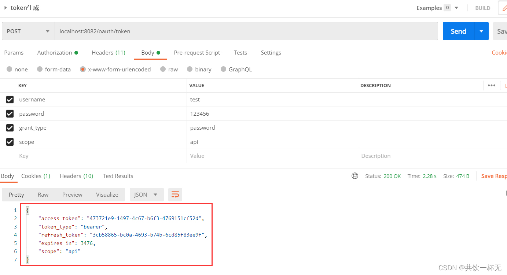Select the request Body tab
The height and width of the screenshot is (275, 507).
tap(151, 53)
